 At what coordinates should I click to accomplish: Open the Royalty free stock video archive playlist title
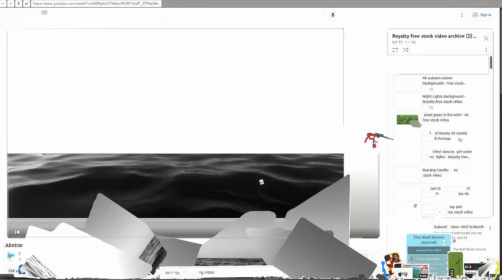click(x=434, y=36)
